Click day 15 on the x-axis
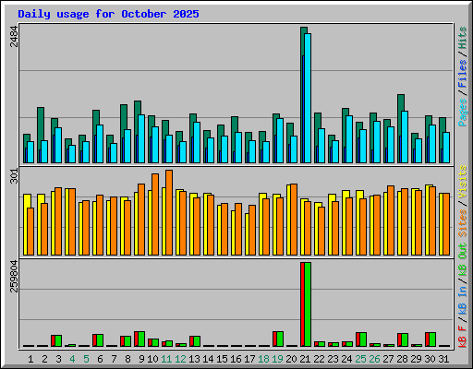 (x=222, y=359)
